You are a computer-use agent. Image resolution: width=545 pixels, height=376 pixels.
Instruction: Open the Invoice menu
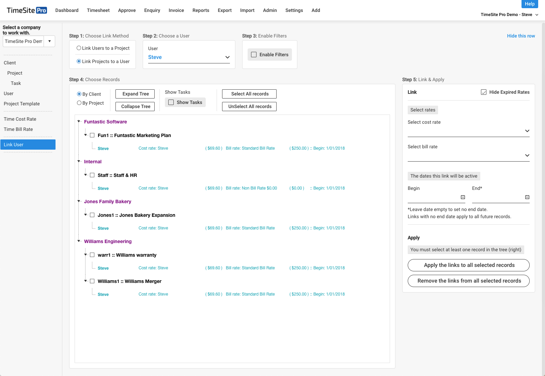coord(176,10)
